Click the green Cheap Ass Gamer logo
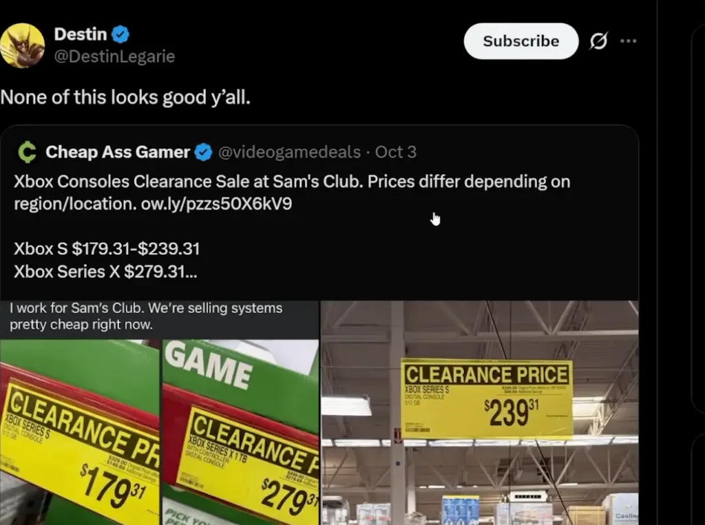 tap(27, 152)
